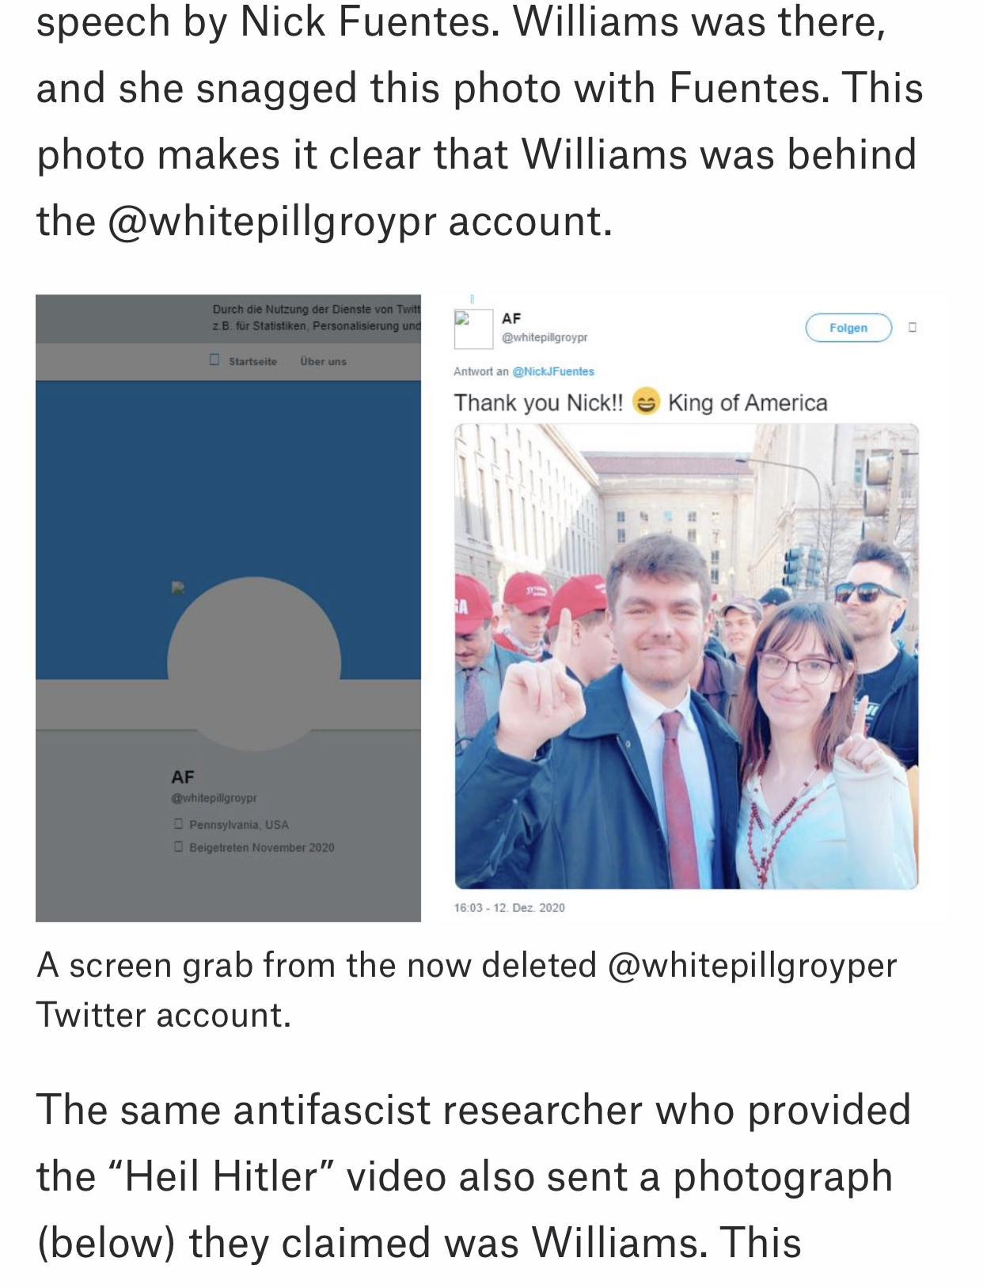Click the @whitepillgroypr handle on profile card
The width and height of the screenshot is (983, 1288).
tap(214, 798)
